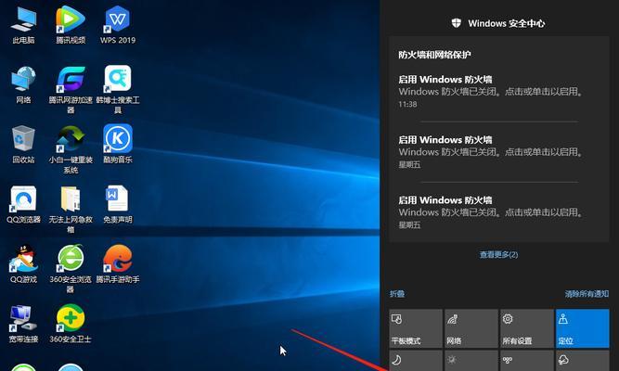The width and height of the screenshot is (619, 371).
Task: Select the 网络 desktop icon
Action: [x=24, y=84]
